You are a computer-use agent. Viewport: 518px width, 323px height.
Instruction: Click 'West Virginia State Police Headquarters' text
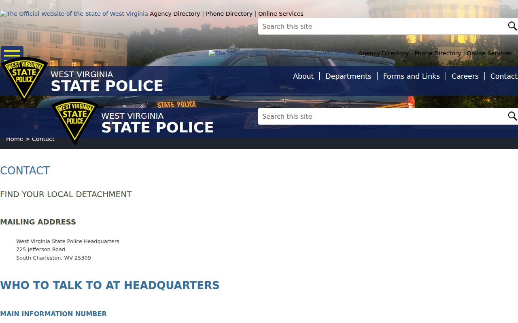coord(68,241)
